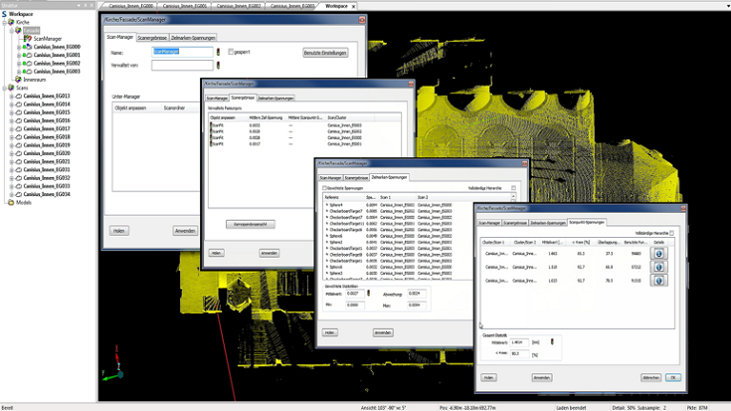Click the Mittlere Ziel-Spannung column header
The image size is (731, 411).
coord(266,117)
